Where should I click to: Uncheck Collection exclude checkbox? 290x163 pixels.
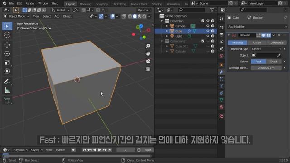pyautogui.click(x=203, y=21)
